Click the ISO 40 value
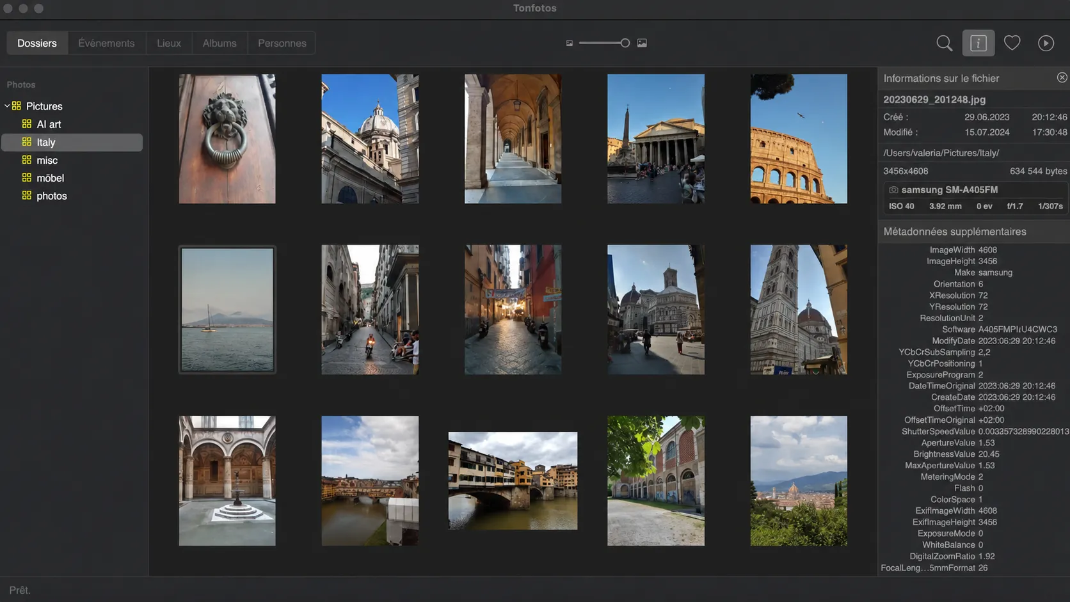Screen dimensions: 1070x602 tap(901, 206)
